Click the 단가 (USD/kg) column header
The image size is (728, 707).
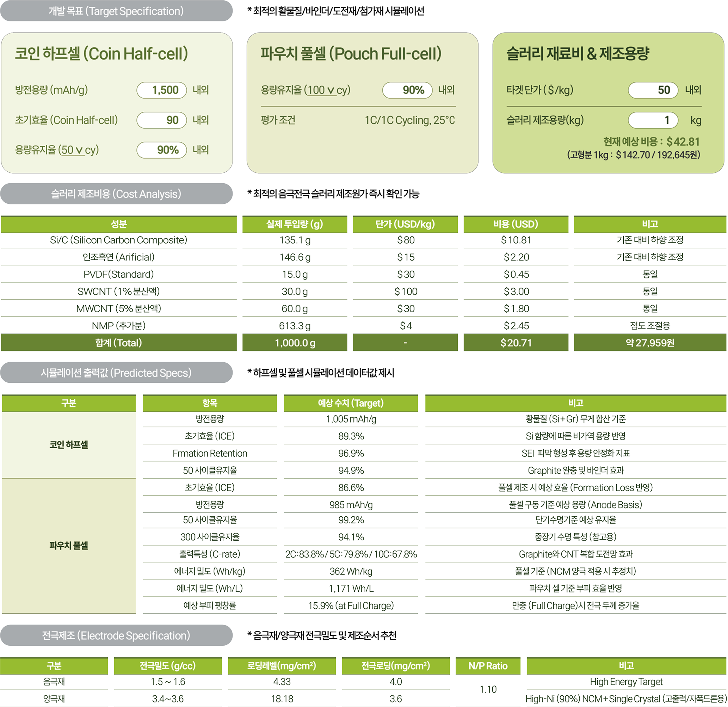click(405, 224)
